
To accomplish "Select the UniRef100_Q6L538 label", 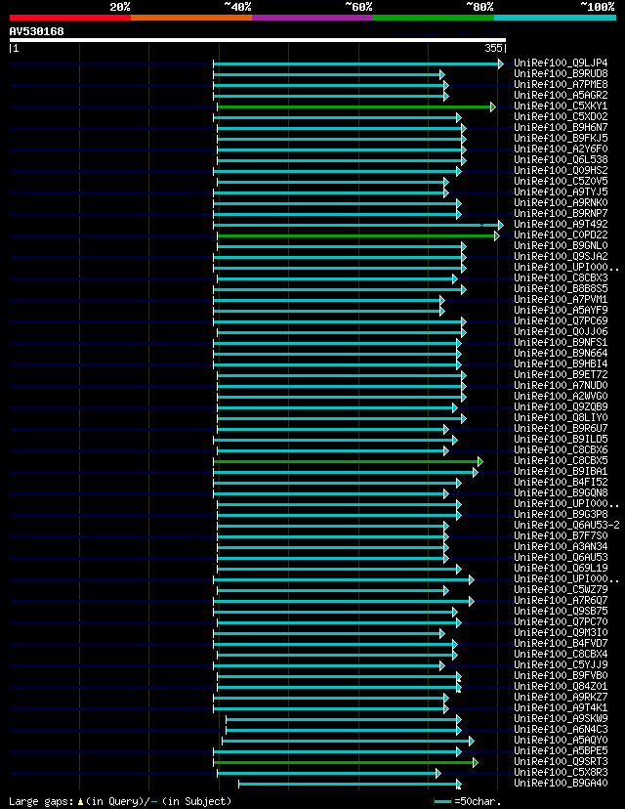I will point(561,160).
